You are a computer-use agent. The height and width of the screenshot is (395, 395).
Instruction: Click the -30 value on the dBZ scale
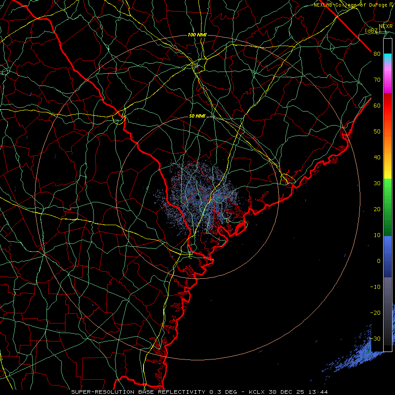375,338
